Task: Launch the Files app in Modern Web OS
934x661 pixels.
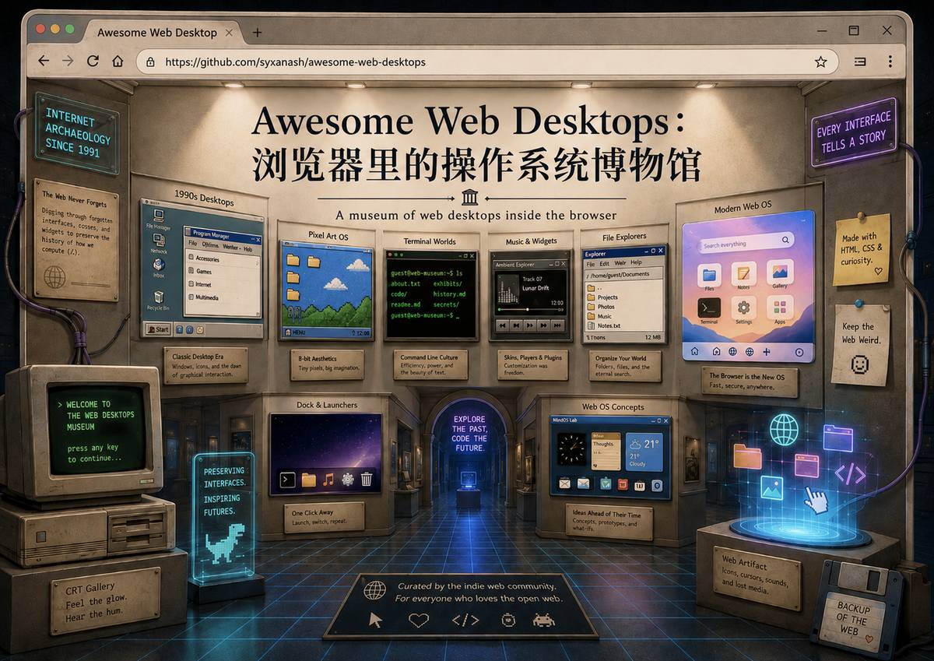Action: 709,276
